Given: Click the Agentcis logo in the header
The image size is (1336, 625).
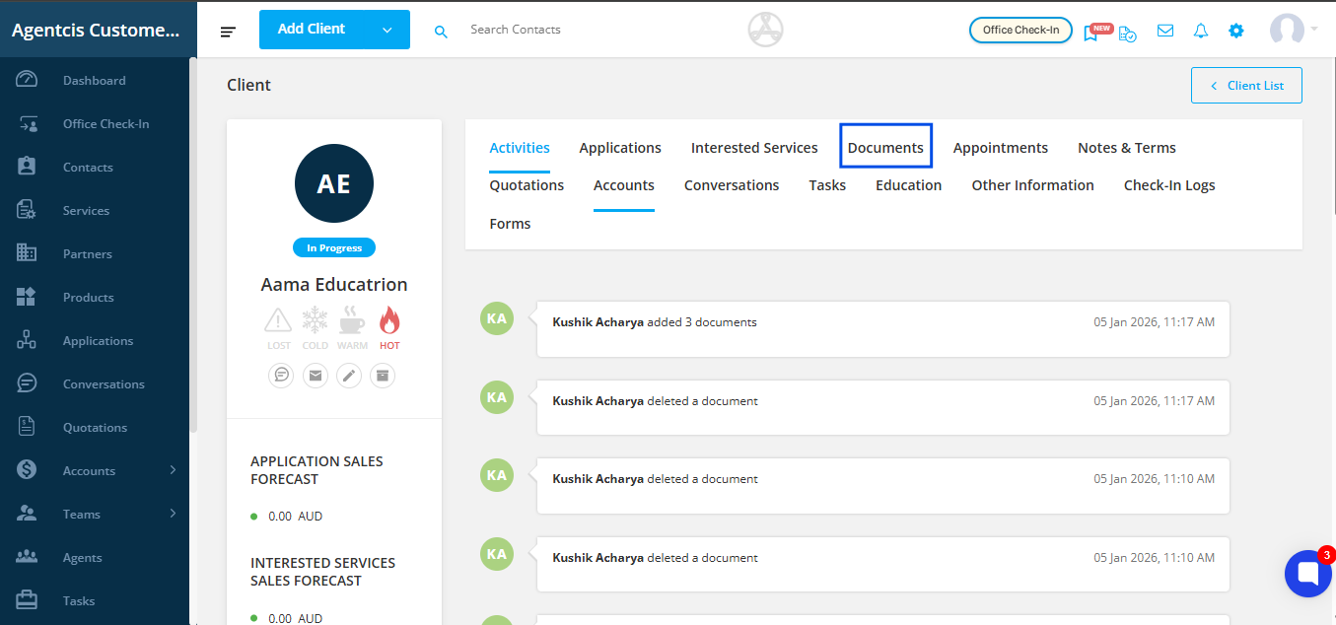Looking at the screenshot, I should click(x=765, y=30).
